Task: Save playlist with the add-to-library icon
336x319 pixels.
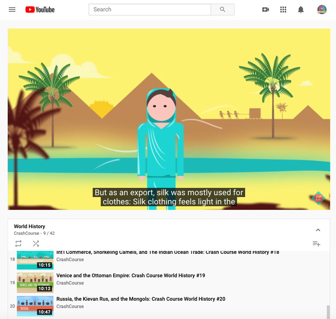Action: pos(316,244)
